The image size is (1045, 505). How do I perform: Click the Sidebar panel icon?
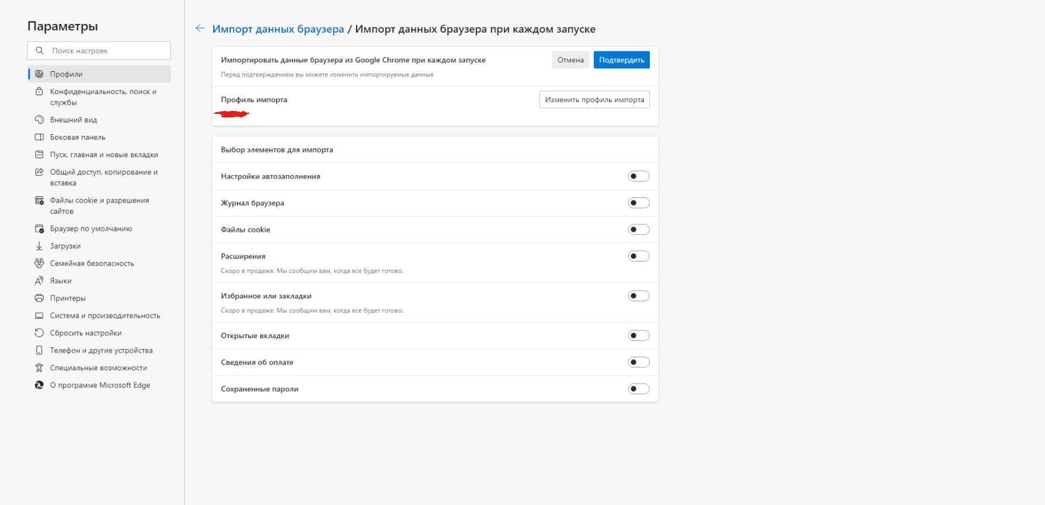(x=39, y=137)
